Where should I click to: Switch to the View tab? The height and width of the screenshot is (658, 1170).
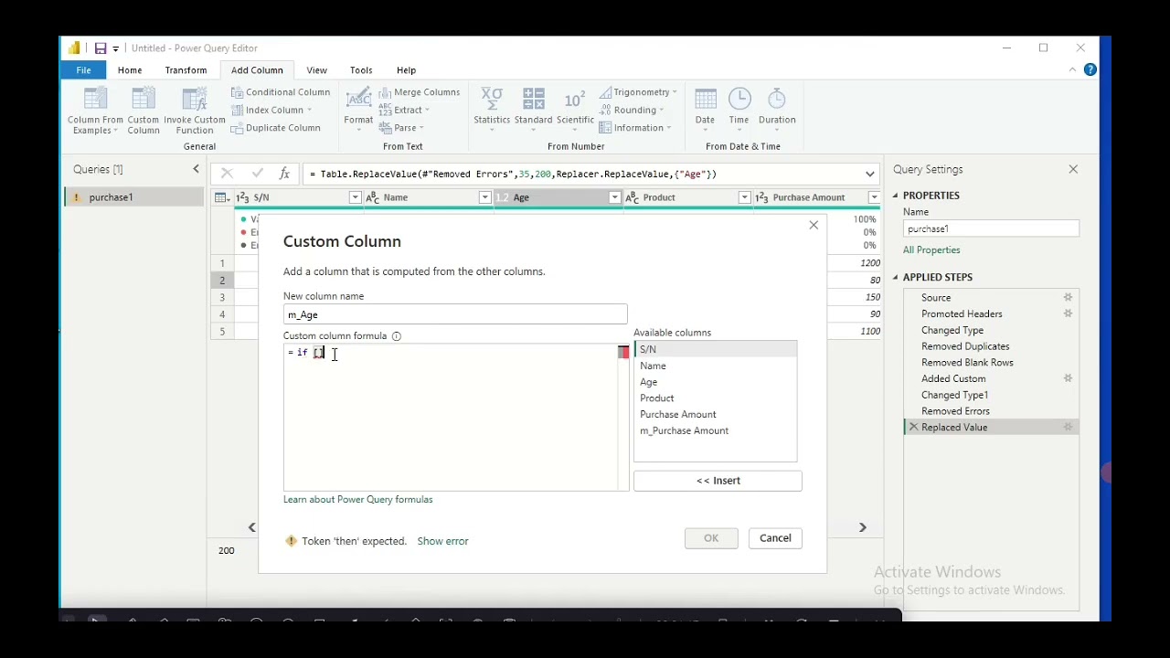(x=316, y=70)
